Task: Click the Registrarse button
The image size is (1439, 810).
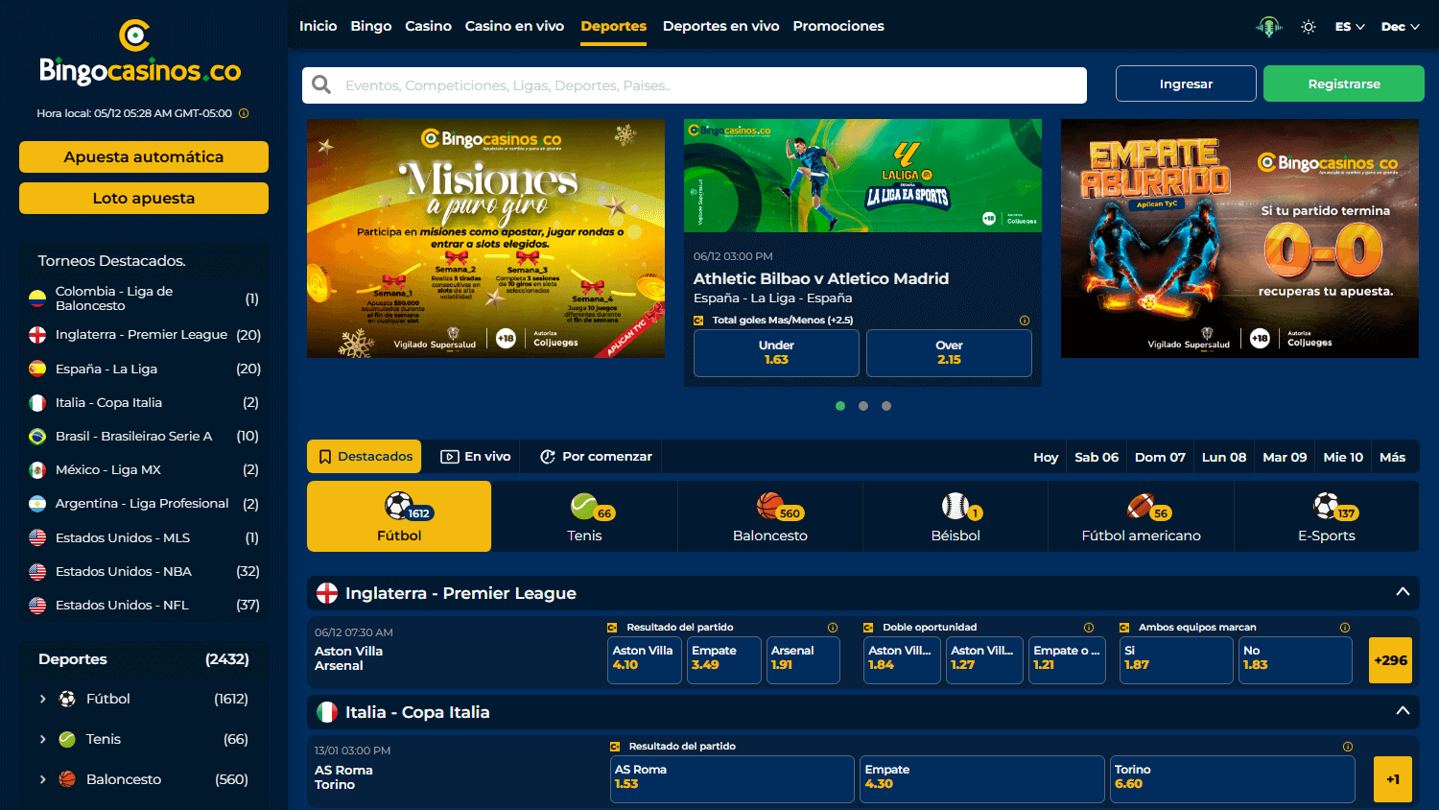Action: pos(1343,83)
